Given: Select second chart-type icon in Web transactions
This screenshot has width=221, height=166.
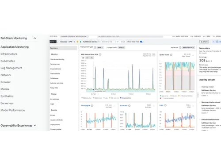Looking at the screenshot, I should coord(88,58).
